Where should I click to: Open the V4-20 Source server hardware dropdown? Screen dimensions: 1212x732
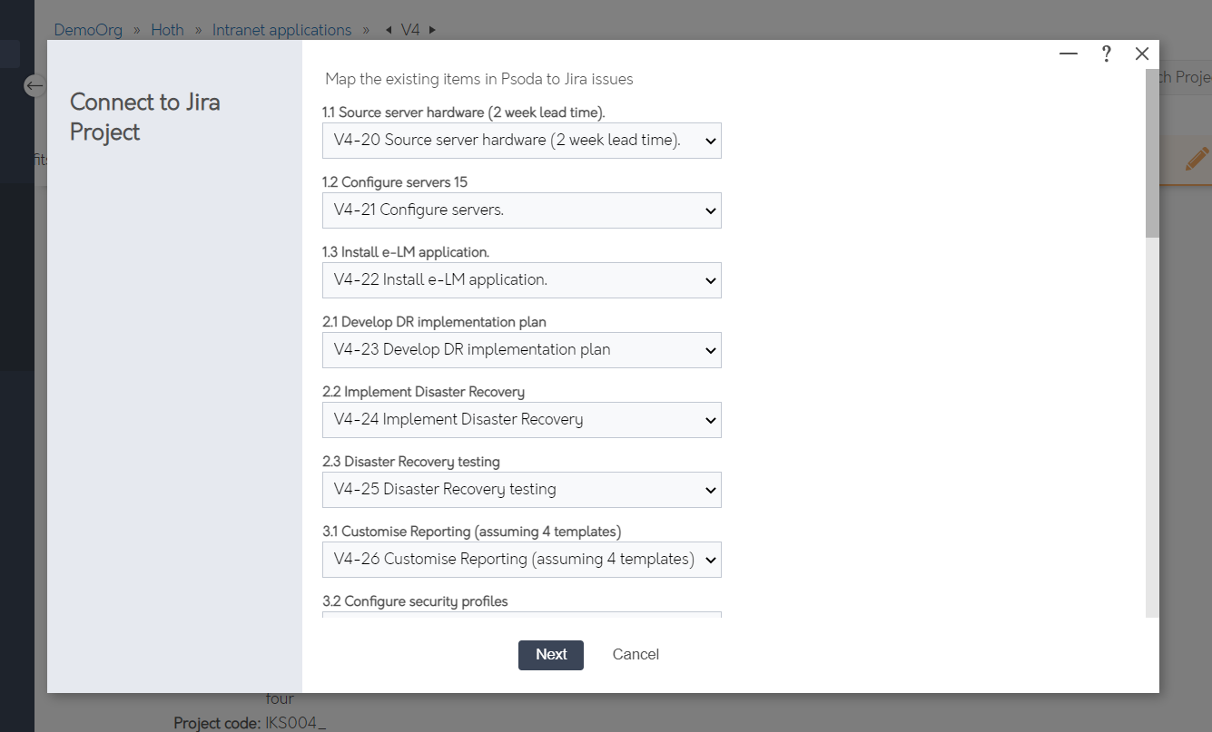click(x=522, y=141)
